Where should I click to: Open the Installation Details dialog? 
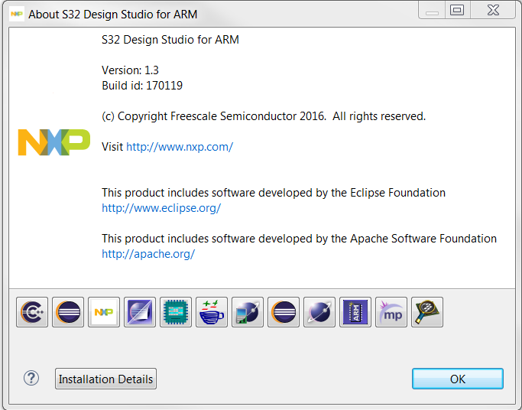click(106, 379)
